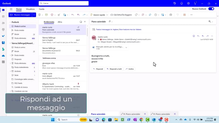Click the Traduci messaggio in: Inglese link
This screenshot has width=219, height=123.
click(x=107, y=29)
